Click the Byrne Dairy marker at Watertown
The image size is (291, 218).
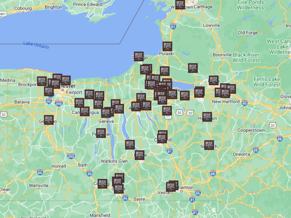coord(180,5)
